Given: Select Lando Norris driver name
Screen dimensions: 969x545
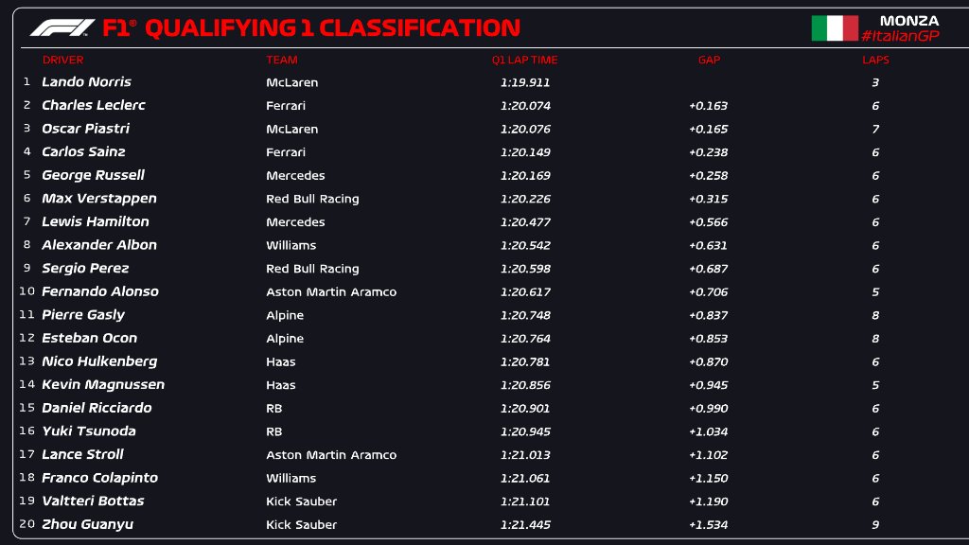Looking at the screenshot, I should click(86, 82).
